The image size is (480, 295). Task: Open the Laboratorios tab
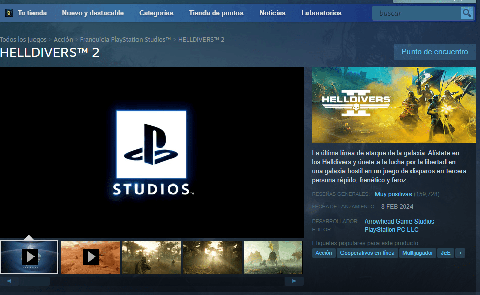point(321,13)
